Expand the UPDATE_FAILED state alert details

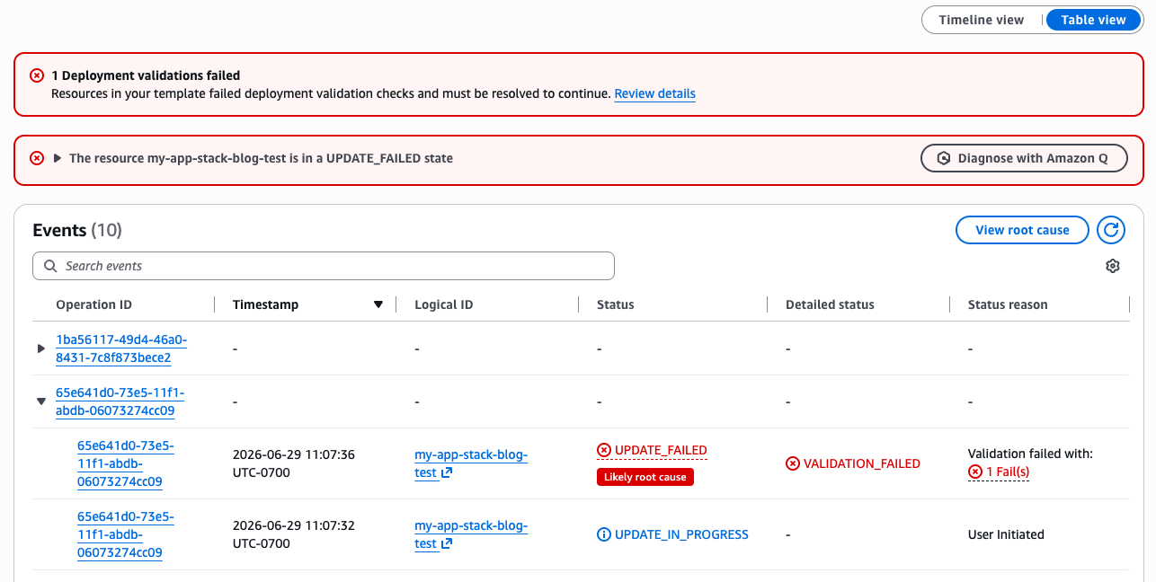coord(58,158)
